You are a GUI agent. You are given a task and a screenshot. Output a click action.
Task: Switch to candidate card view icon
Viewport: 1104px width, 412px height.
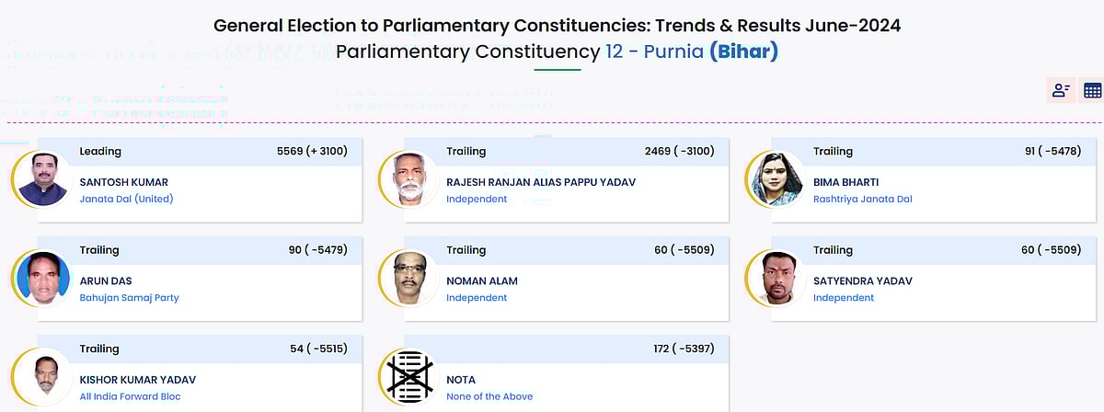[1061, 90]
